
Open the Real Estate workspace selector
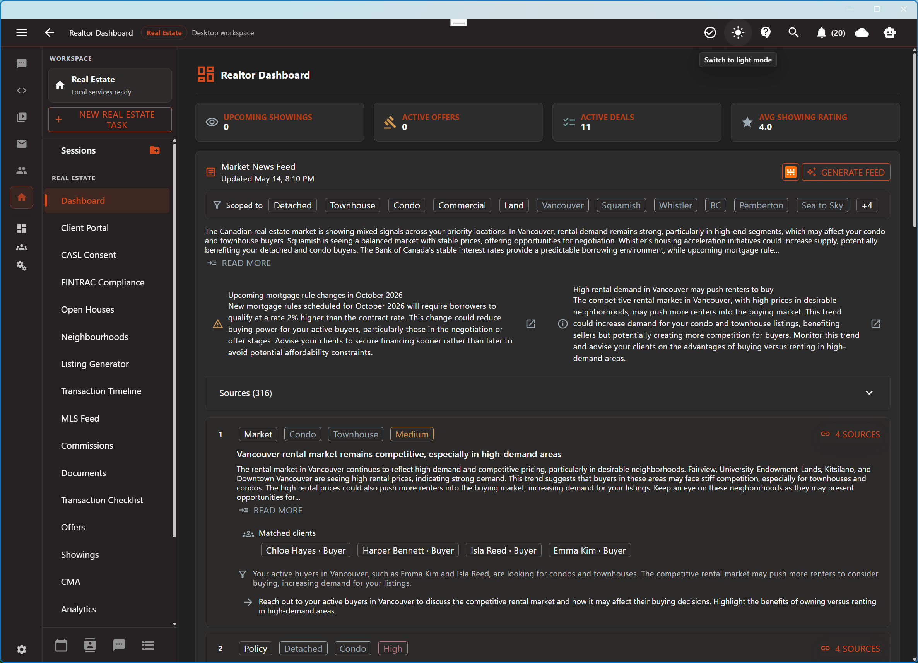pyautogui.click(x=110, y=85)
